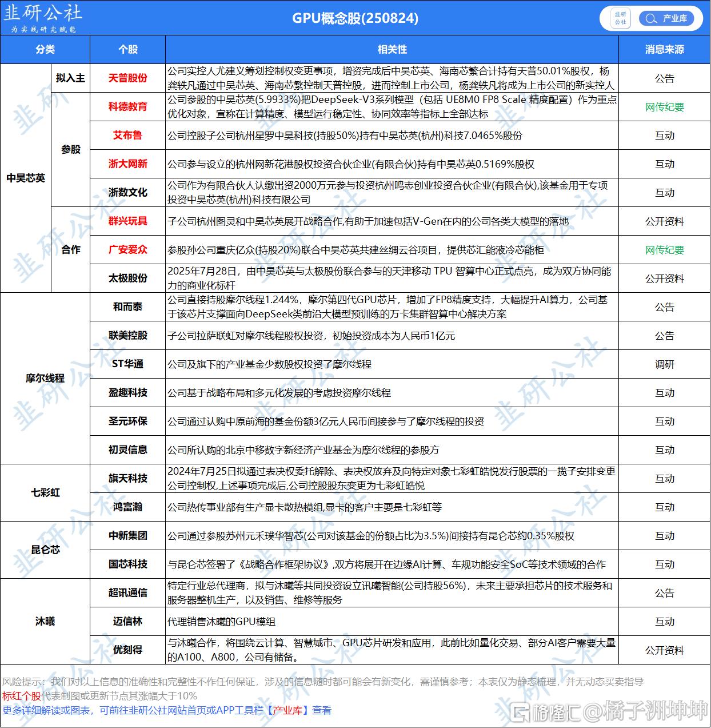Click the 分类 column header

tap(45, 49)
